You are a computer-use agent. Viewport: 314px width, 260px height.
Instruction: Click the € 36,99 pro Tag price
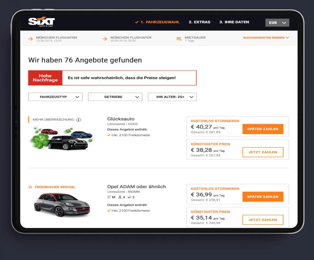tap(208, 195)
